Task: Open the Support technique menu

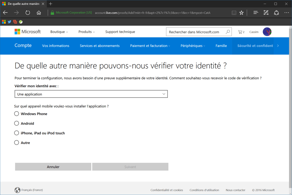Action: [x=120, y=32]
